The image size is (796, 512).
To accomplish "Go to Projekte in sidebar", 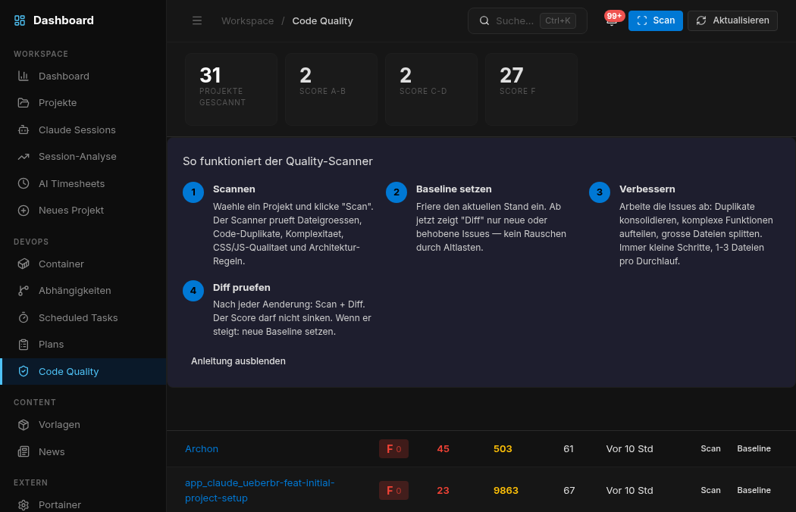I will pos(58,103).
